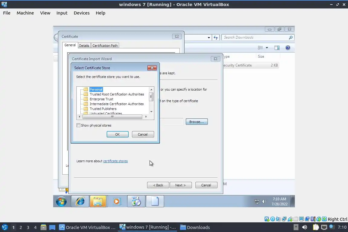Select the blank document taskbar icon
The image size is (348, 232).
tap(155, 201)
